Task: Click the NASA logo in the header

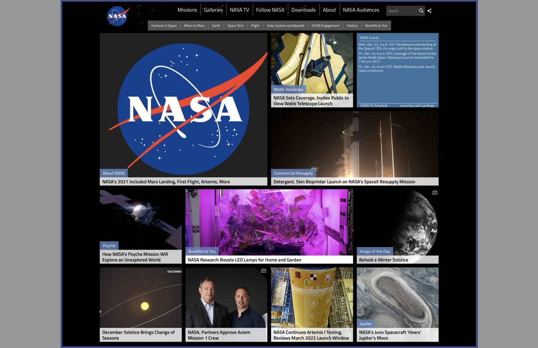Action: (x=117, y=16)
